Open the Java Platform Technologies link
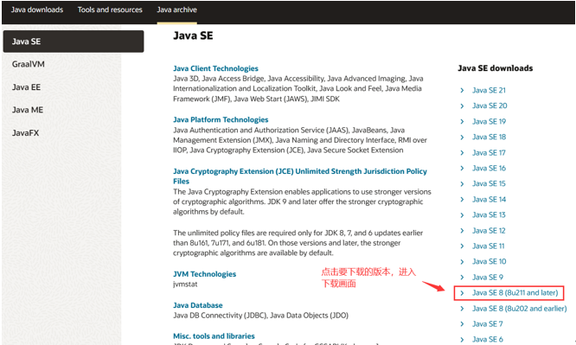Viewport: 576px width, 345px height. pos(221,120)
